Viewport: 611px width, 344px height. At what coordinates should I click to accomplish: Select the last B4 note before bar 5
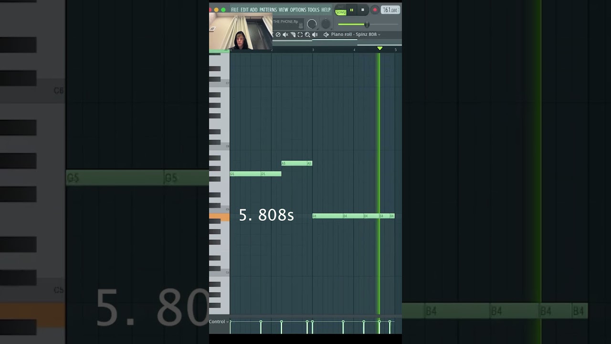pyautogui.click(x=392, y=216)
